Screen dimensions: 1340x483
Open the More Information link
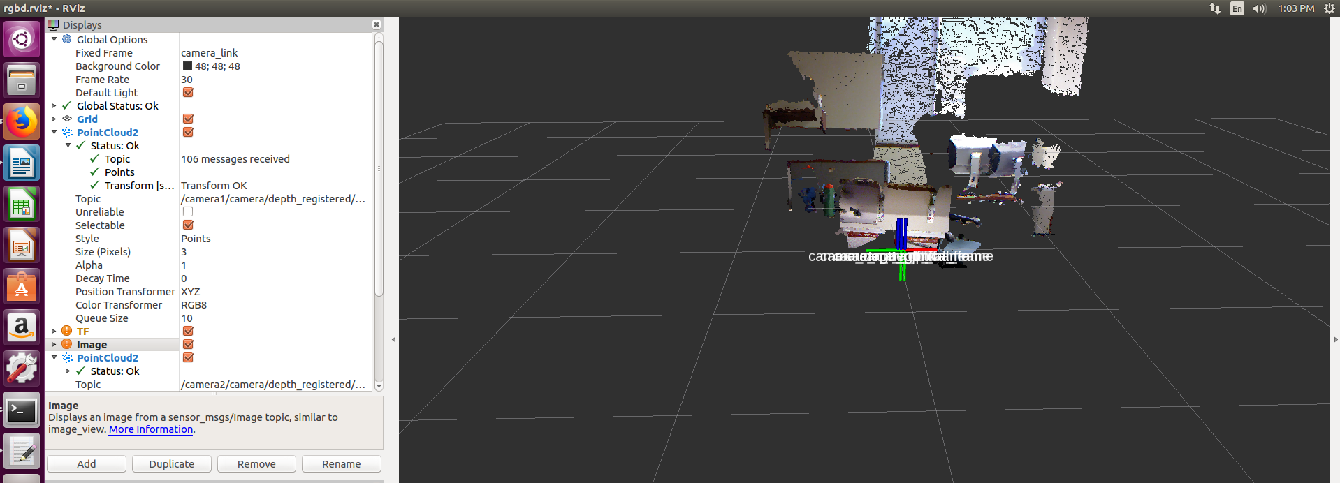[x=150, y=429]
